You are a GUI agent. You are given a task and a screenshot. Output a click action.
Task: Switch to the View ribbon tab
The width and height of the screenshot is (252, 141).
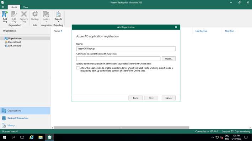tap(25, 7)
